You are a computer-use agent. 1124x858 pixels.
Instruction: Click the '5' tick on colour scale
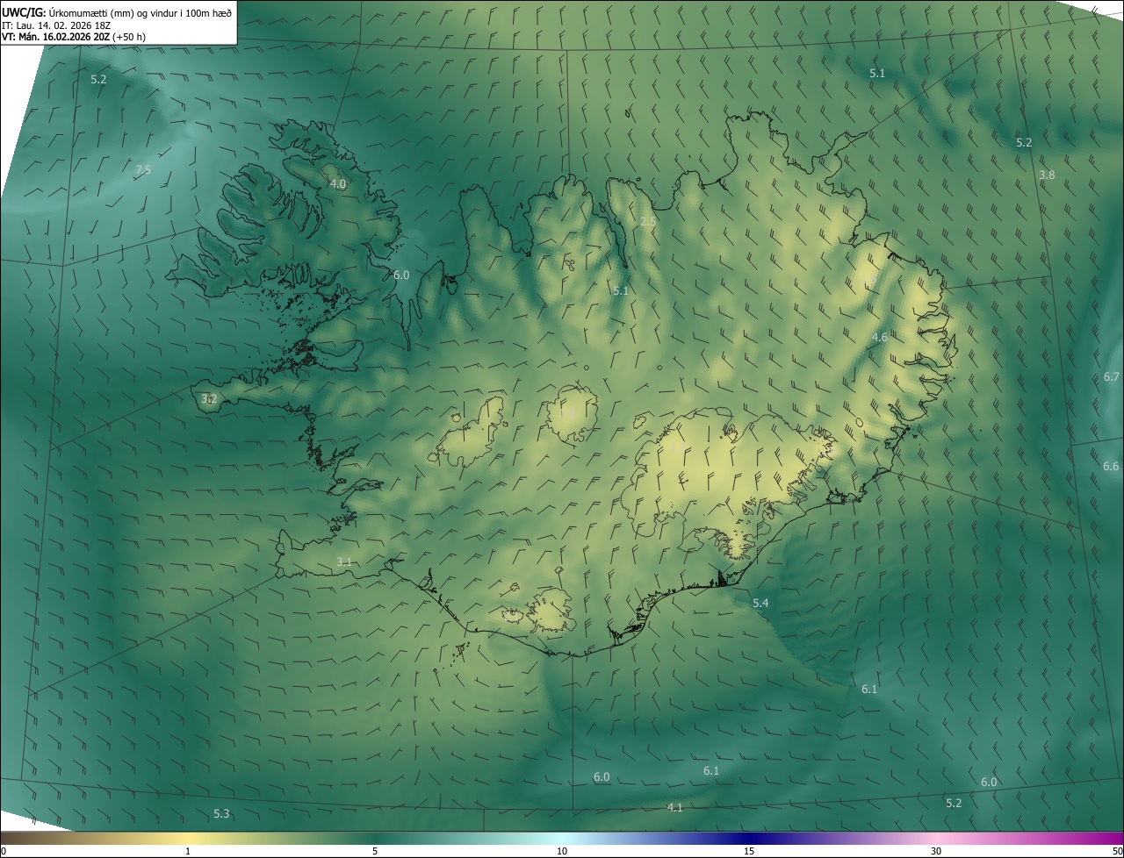(x=375, y=851)
